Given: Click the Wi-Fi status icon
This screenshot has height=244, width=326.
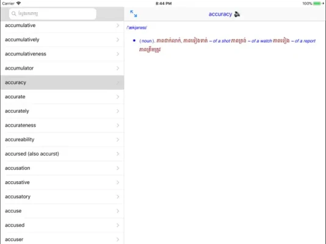Looking at the screenshot, I should coord(18,3).
